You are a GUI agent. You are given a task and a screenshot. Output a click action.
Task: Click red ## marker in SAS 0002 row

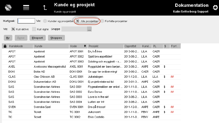coord(172,92)
